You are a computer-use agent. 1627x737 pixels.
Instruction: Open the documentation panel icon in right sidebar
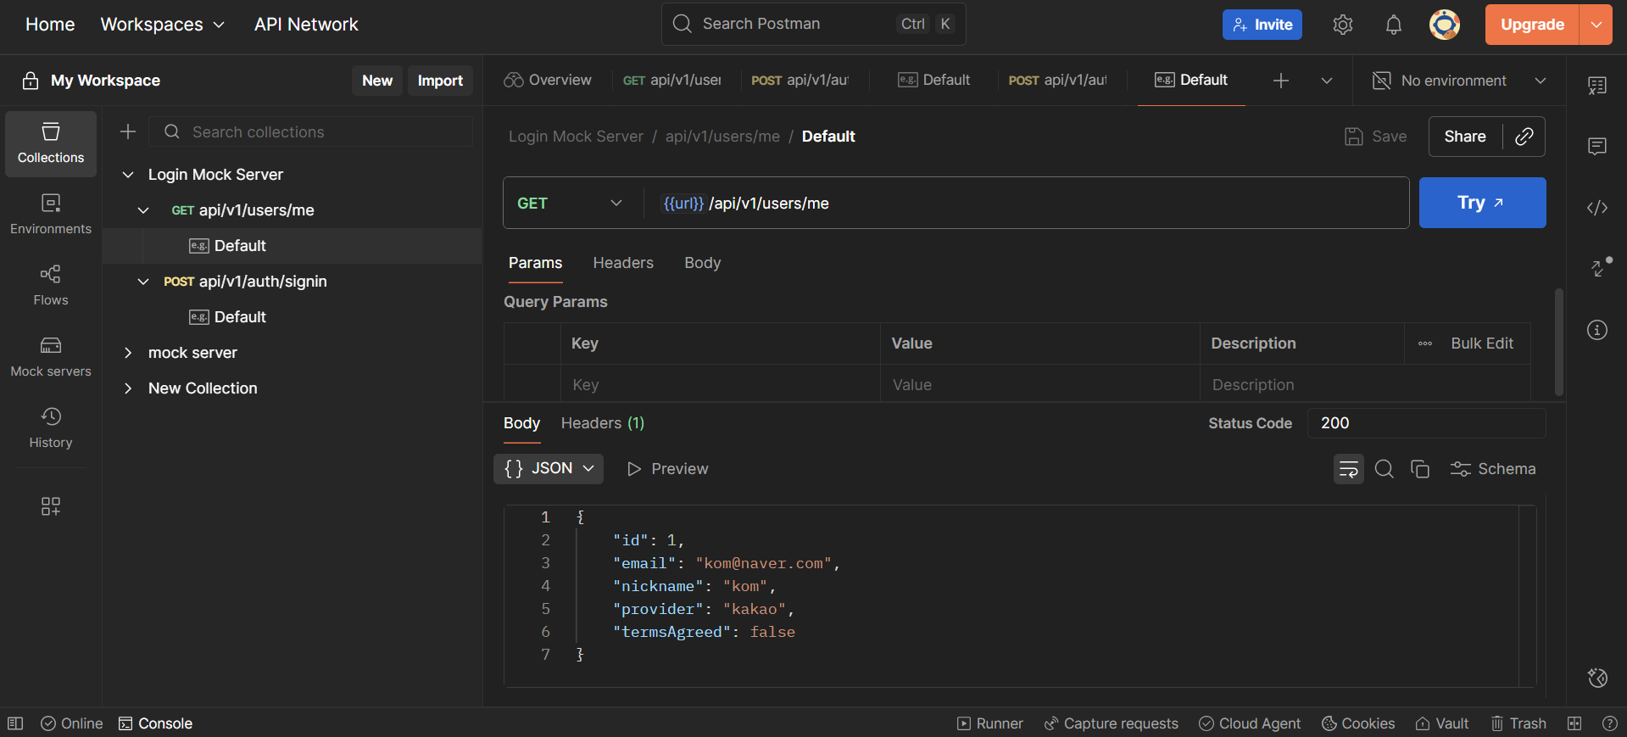coord(1597,85)
